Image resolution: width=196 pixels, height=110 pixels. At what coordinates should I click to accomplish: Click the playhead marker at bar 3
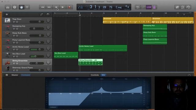pyautogui.click(x=80, y=16)
